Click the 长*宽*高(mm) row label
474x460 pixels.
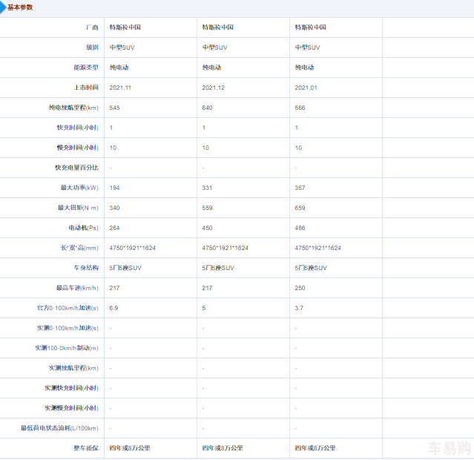click(79, 248)
